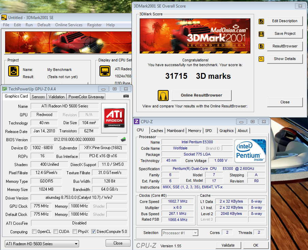Click Close button in the 3DMark score dialog
The height and width of the screenshot is (250, 308).
(285, 102)
